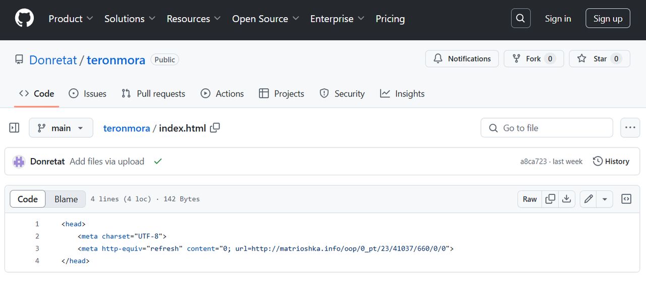Click the Go to file search field

[547, 128]
